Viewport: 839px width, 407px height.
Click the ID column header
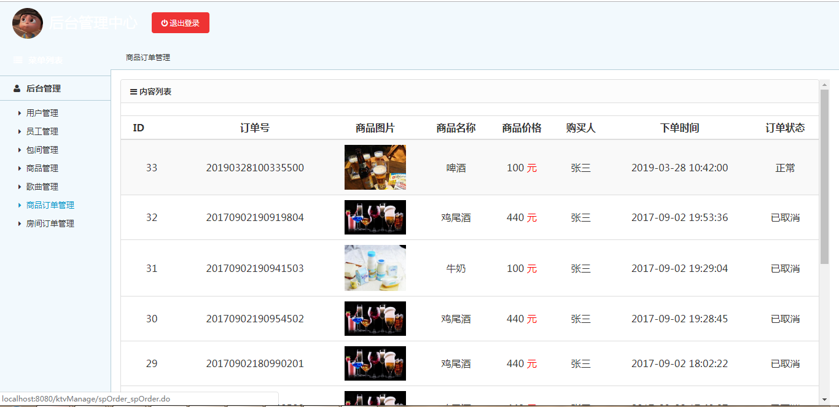coord(139,128)
